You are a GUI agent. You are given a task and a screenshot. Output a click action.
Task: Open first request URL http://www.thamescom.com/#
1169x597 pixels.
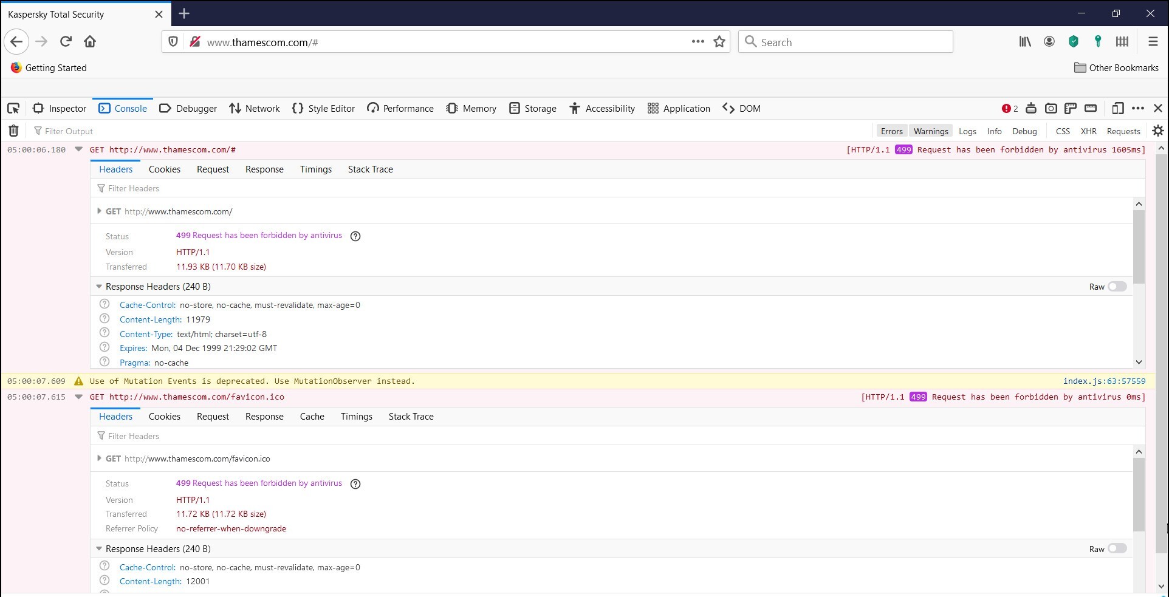point(173,149)
